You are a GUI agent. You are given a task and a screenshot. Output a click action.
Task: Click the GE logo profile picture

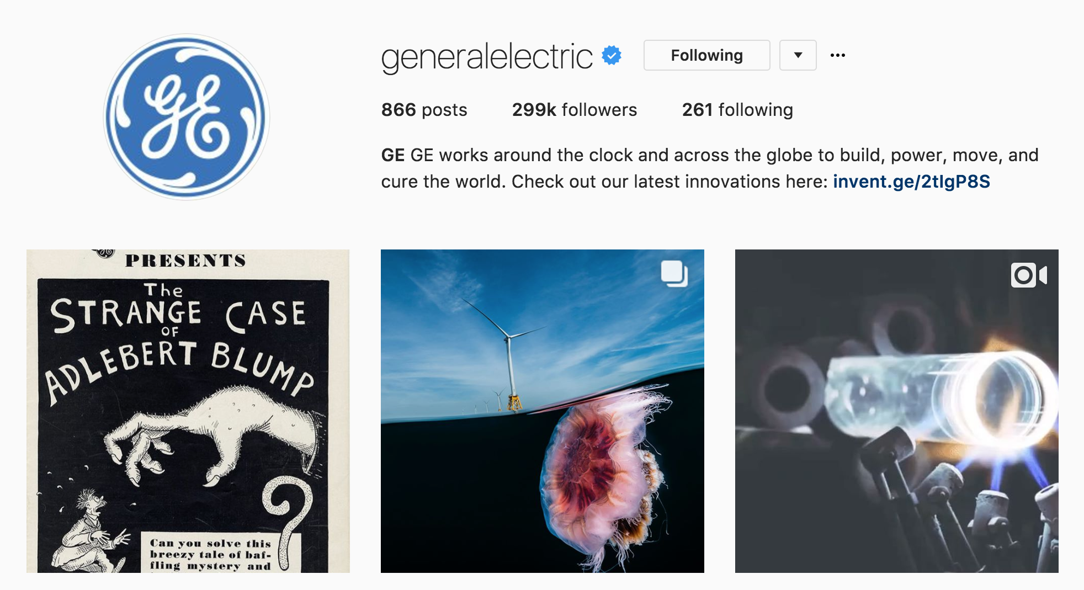coord(187,116)
